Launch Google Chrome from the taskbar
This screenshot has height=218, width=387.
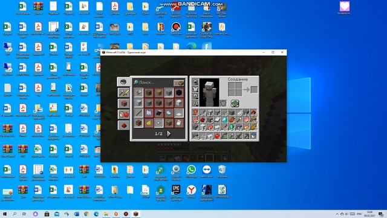click(86, 214)
